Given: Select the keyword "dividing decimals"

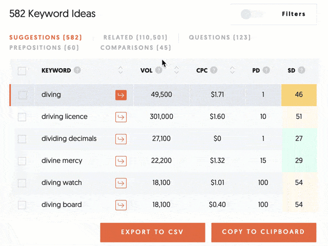Looking at the screenshot, I should 69,138.
